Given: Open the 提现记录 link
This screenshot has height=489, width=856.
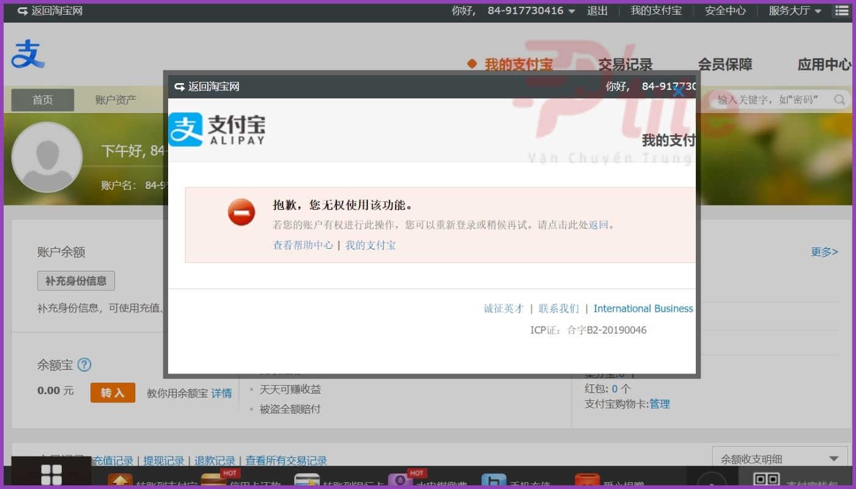Looking at the screenshot, I should pos(164,461).
